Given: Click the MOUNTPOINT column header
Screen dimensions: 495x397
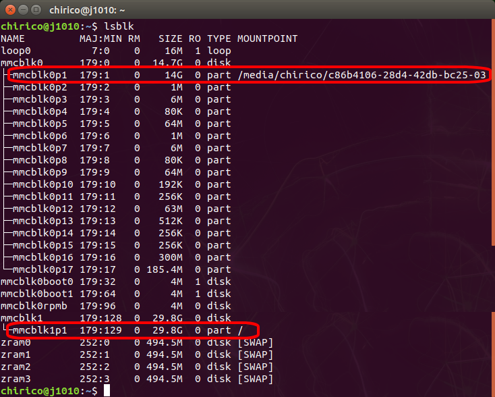Looking at the screenshot, I should [x=267, y=38].
